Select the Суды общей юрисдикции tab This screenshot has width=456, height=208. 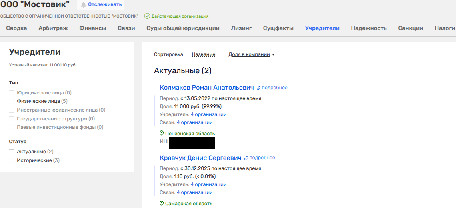click(183, 28)
